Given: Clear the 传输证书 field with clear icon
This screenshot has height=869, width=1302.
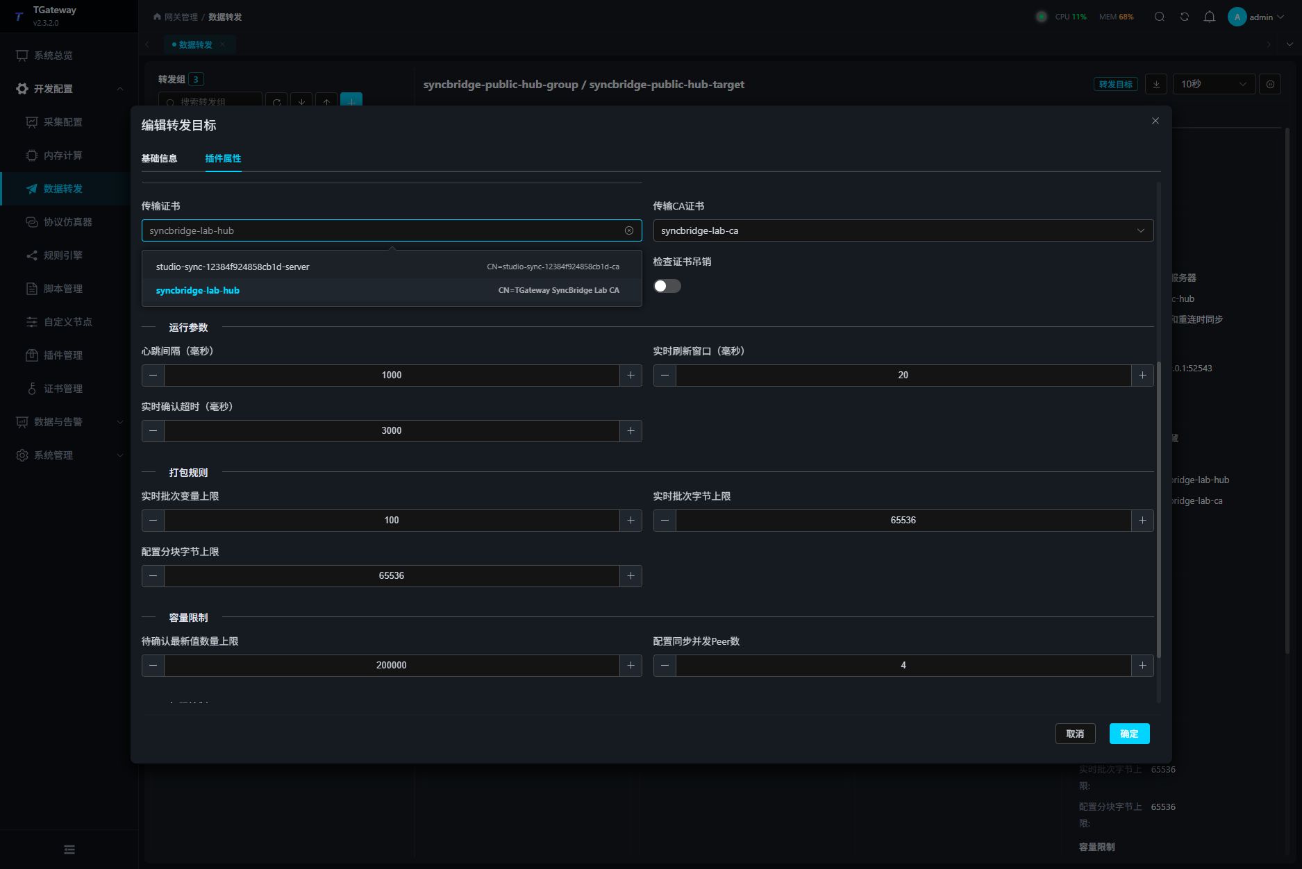Looking at the screenshot, I should pos(629,230).
